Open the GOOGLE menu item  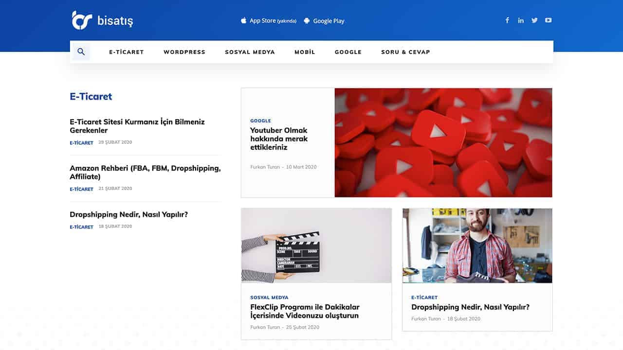(348, 52)
